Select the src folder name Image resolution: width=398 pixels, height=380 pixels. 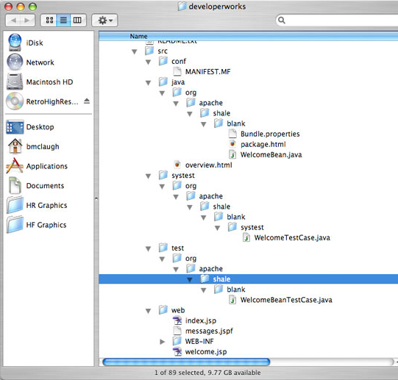[163, 51]
